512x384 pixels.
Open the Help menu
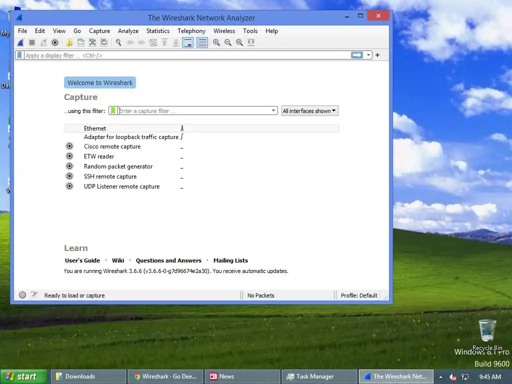(271, 31)
